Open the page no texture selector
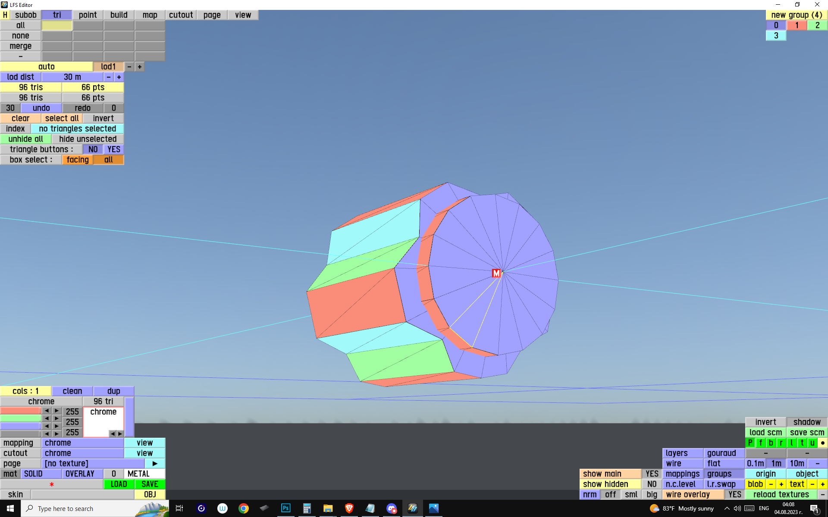828x517 pixels. pos(93,464)
